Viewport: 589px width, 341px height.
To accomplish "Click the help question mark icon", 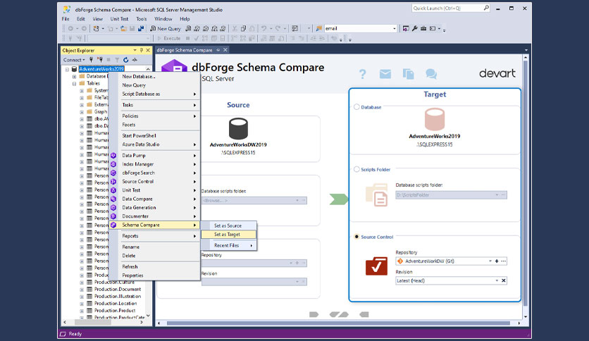I will [362, 74].
